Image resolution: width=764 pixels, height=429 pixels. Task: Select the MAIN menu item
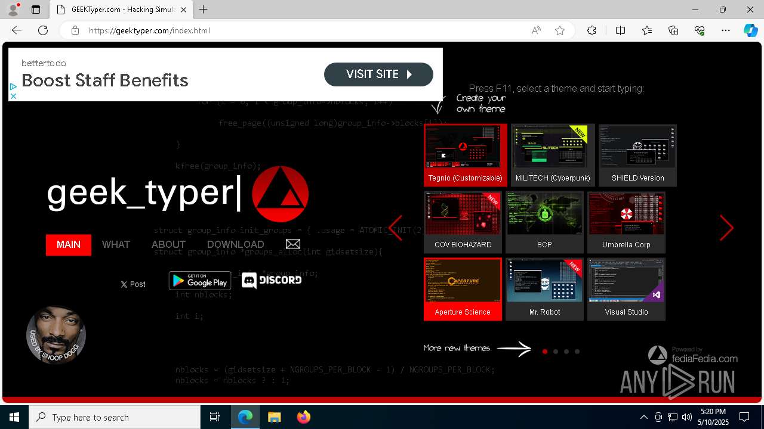pos(69,245)
